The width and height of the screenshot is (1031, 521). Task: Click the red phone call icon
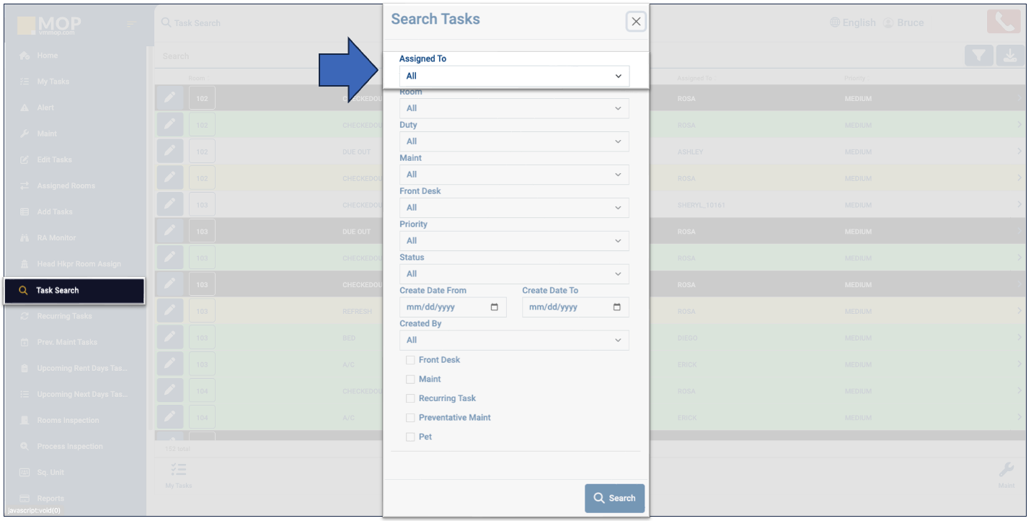tap(1004, 22)
